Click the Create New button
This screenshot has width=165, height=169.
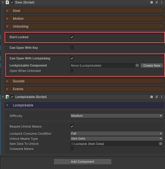click(x=152, y=65)
